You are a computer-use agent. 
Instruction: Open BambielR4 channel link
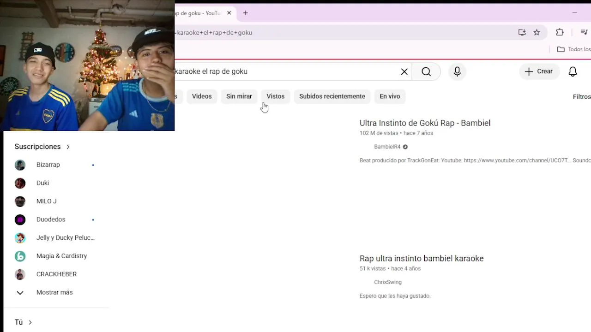(387, 147)
